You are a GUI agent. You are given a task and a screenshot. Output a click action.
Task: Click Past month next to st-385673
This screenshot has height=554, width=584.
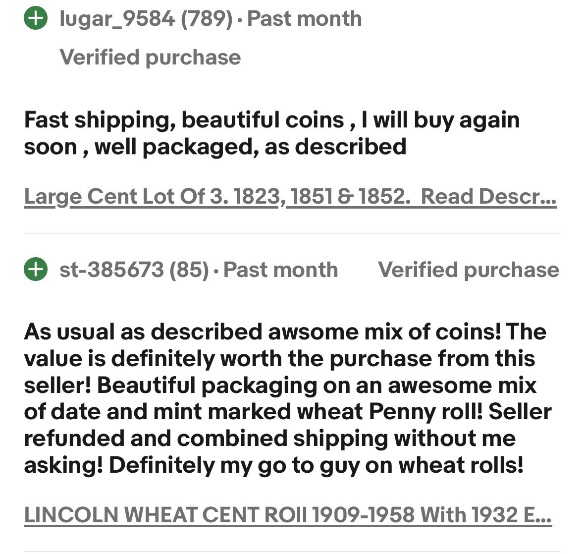point(281,270)
